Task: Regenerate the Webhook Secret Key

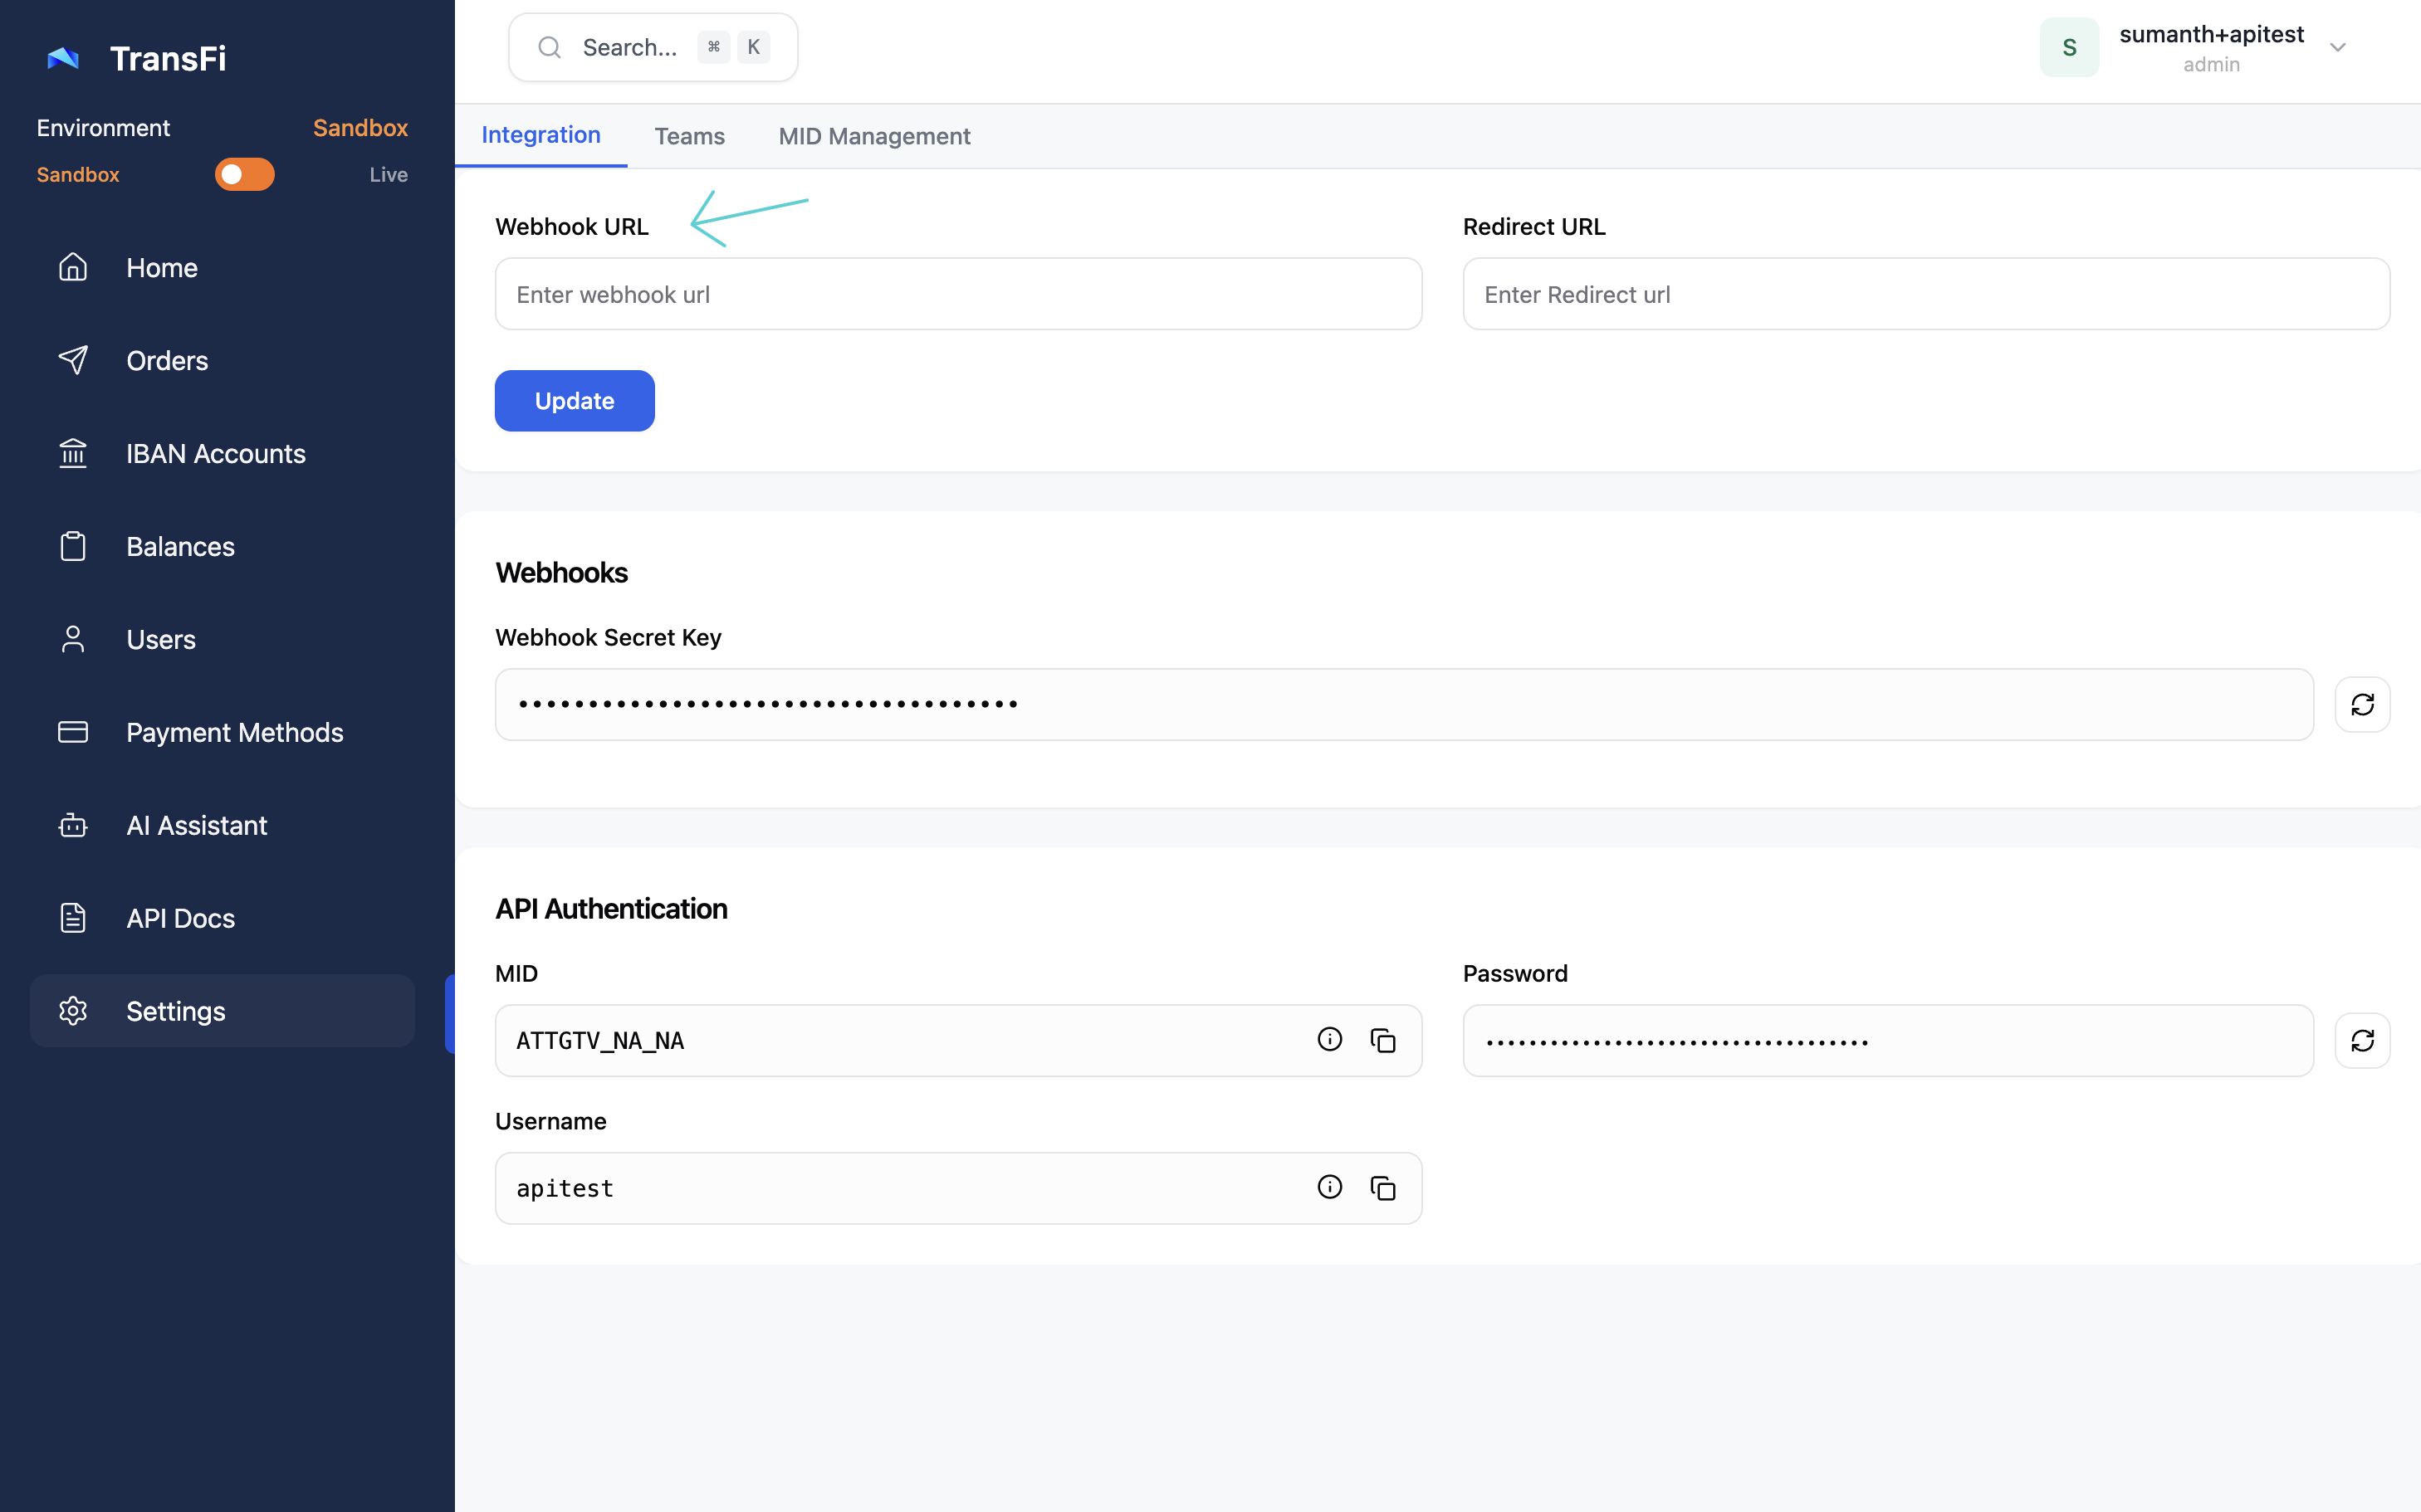Action: click(2362, 705)
